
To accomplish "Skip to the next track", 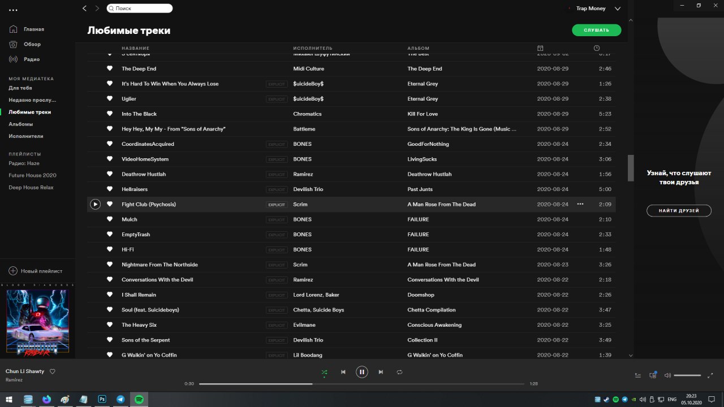I will (x=381, y=372).
